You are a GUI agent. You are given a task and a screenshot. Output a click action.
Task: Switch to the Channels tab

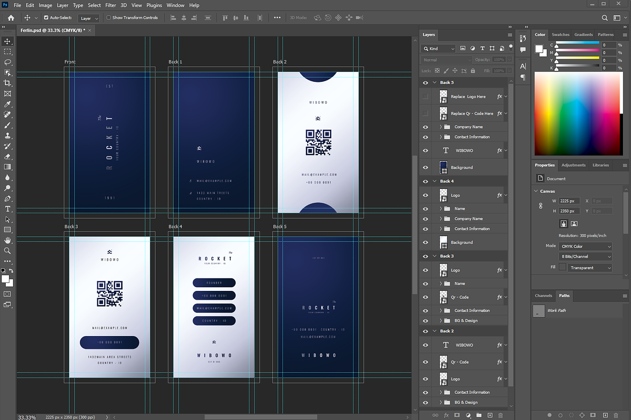(543, 296)
